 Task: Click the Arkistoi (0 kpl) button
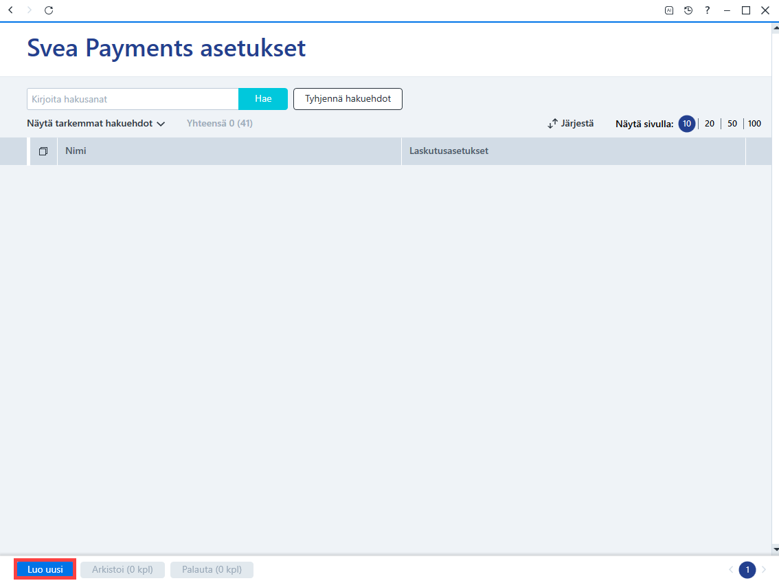pos(122,569)
